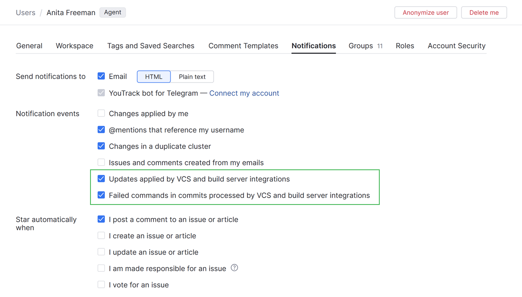
Task: Open Tags and Saved Searches tab
Action: point(151,46)
